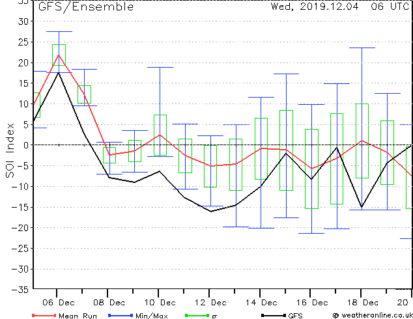Screen dimensions: 413x319
Task: Click the blue "Min/Max" legend swatch
Action: [x=121, y=315]
